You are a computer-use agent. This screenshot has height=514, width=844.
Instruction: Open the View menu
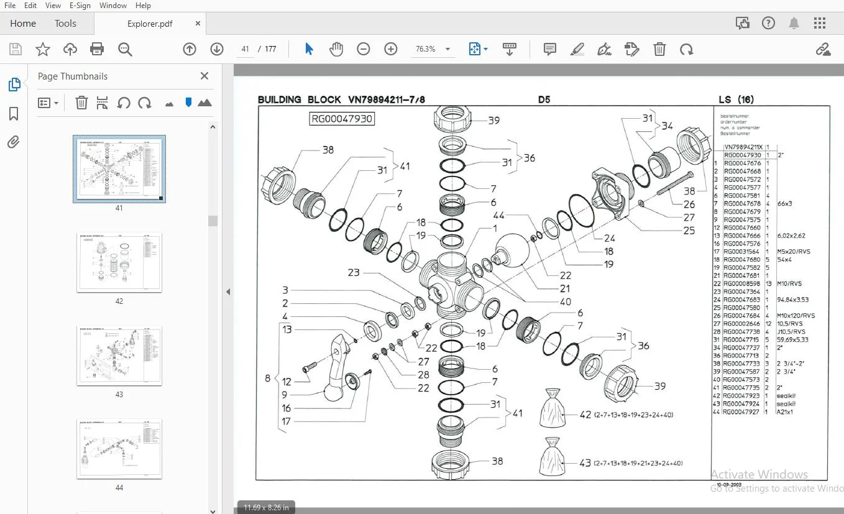tap(53, 6)
